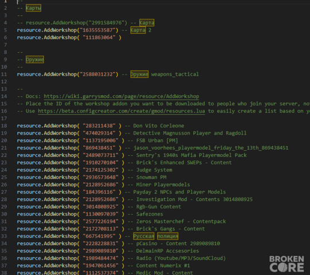The width and height of the screenshot is (310, 275).
Task: Click the comment Rgb-Gun Content
Action: point(159,207)
